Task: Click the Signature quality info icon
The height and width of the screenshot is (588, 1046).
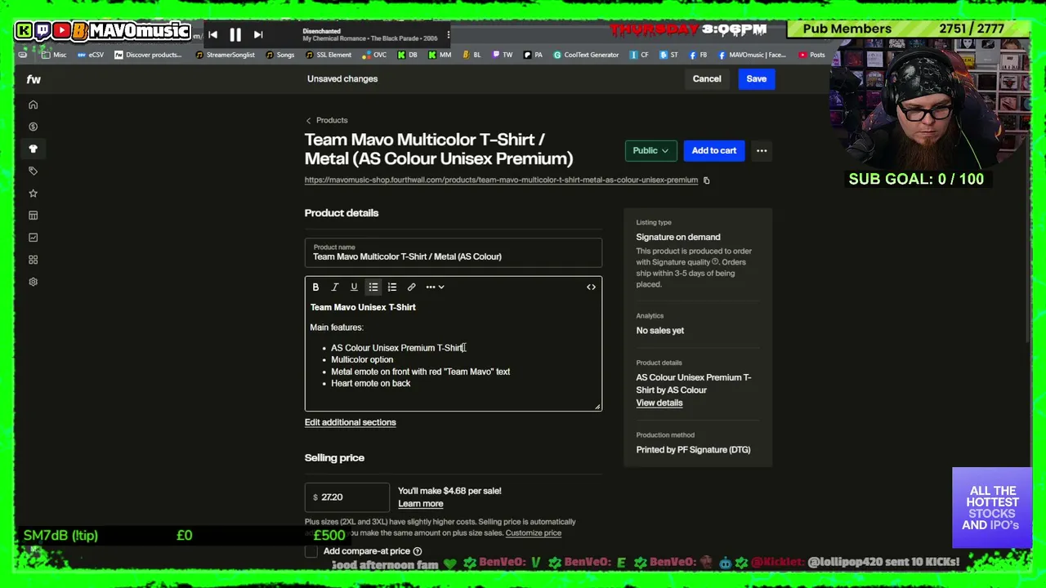Action: click(x=715, y=262)
